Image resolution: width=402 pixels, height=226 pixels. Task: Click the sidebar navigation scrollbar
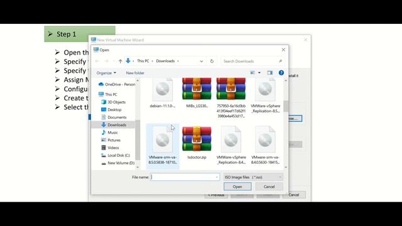click(x=138, y=139)
